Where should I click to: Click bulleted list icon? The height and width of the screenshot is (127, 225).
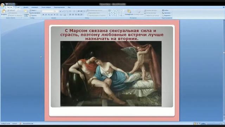(x=70, y=11)
